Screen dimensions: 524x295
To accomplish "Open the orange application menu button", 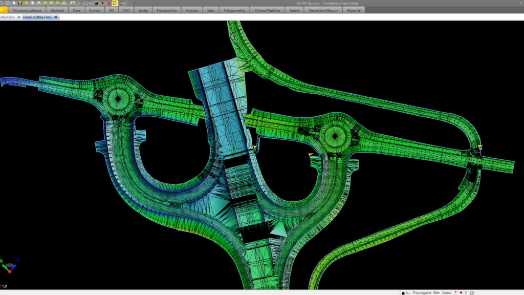I will (4, 10).
